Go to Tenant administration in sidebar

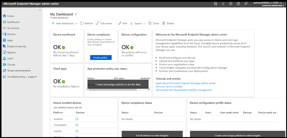(19, 71)
